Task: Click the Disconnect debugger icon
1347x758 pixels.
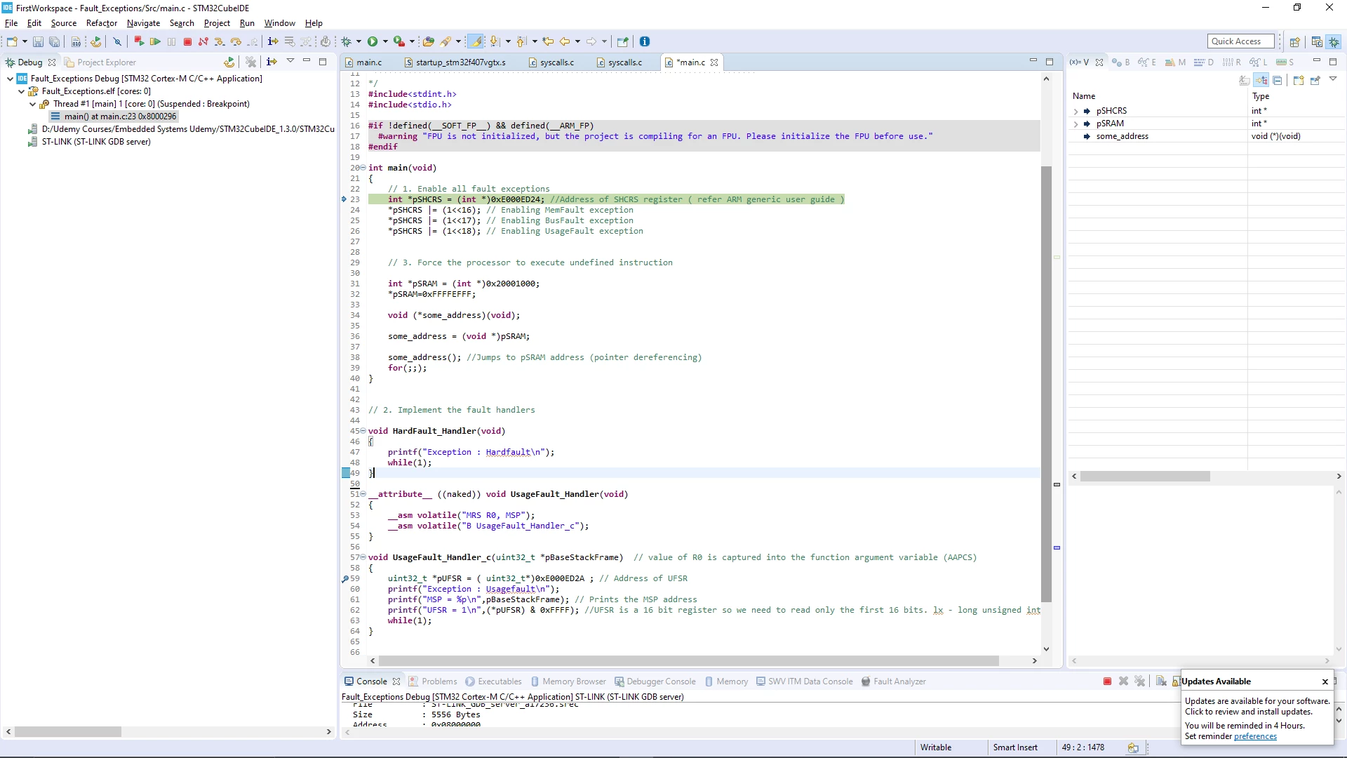Action: pyautogui.click(x=203, y=42)
